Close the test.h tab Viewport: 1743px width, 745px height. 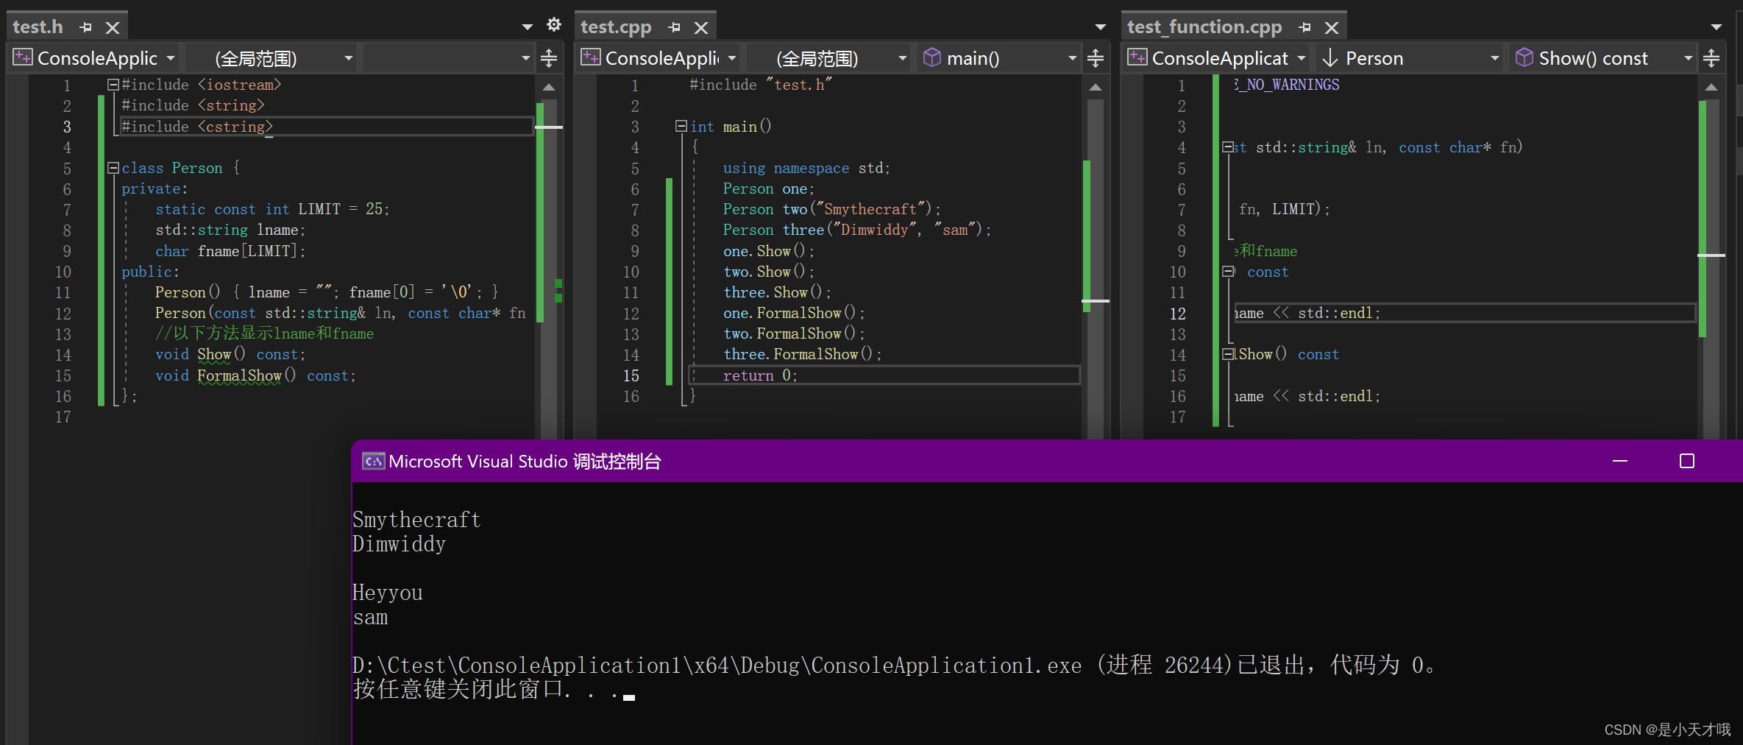[113, 27]
